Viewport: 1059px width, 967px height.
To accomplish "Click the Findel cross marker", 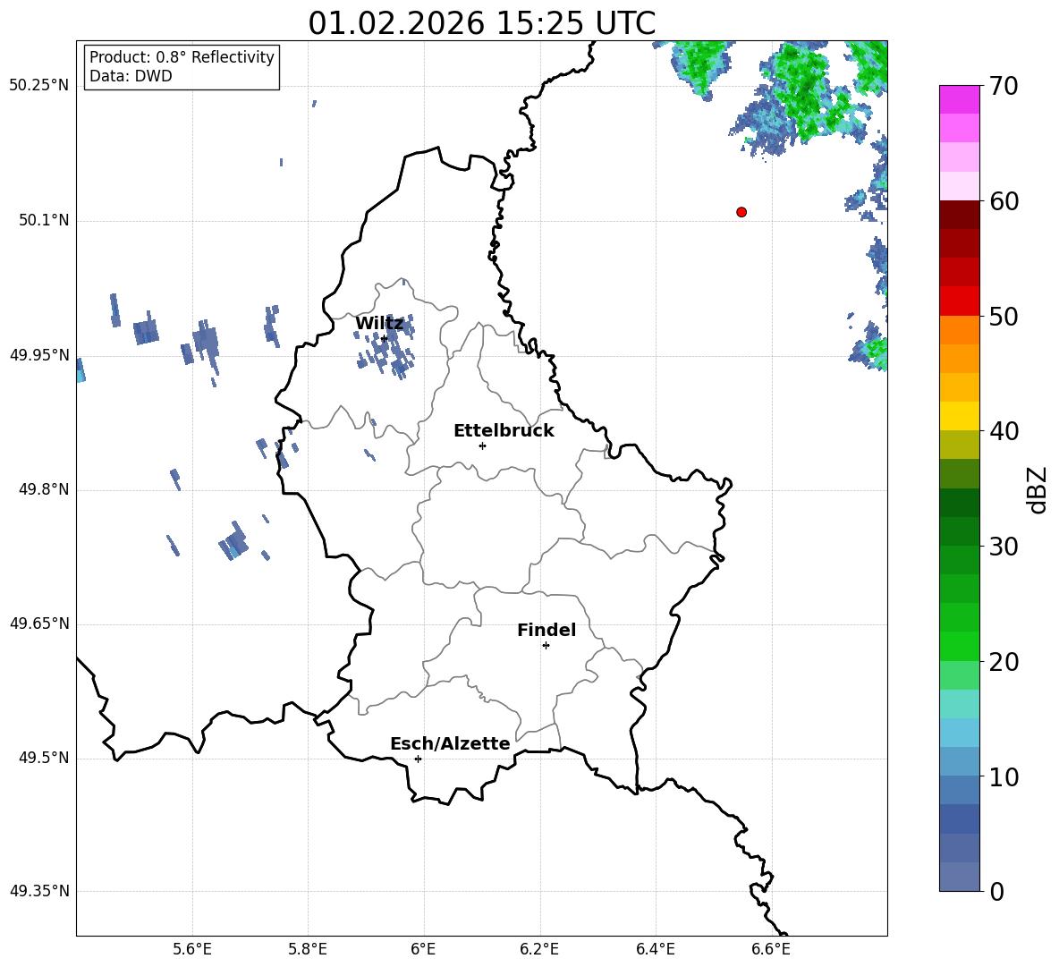I will 546,646.
